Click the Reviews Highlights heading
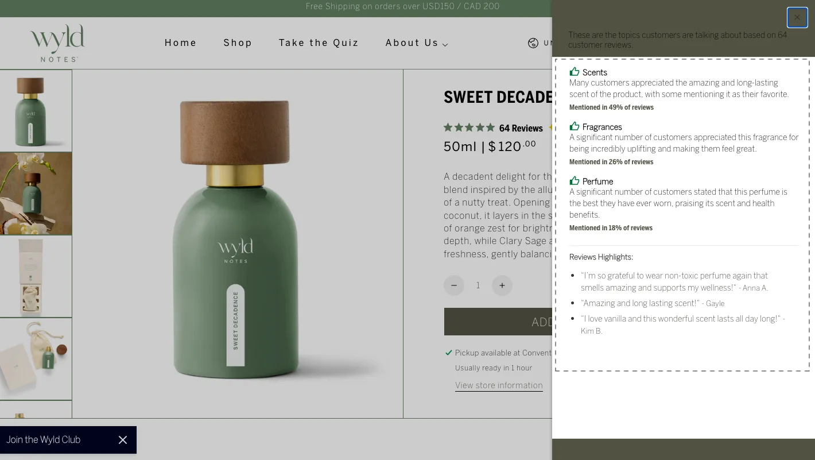The image size is (815, 460). tap(601, 257)
